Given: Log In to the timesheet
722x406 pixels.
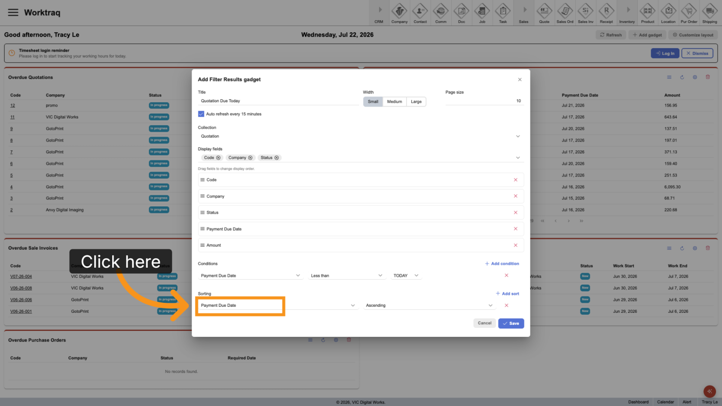Looking at the screenshot, I should 665,53.
